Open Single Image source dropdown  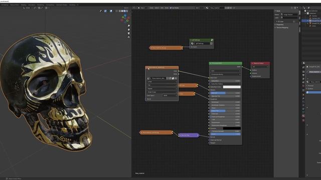[162, 92]
